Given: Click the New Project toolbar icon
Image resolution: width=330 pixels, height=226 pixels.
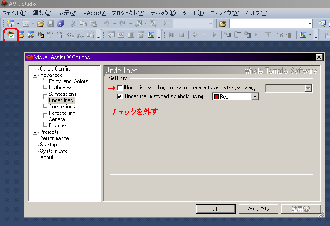Looking at the screenshot, I should (11, 24).
